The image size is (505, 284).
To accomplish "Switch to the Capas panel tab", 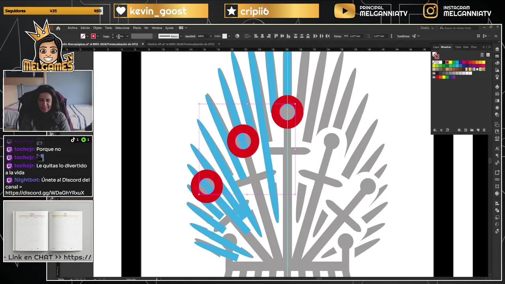I will coord(436,47).
